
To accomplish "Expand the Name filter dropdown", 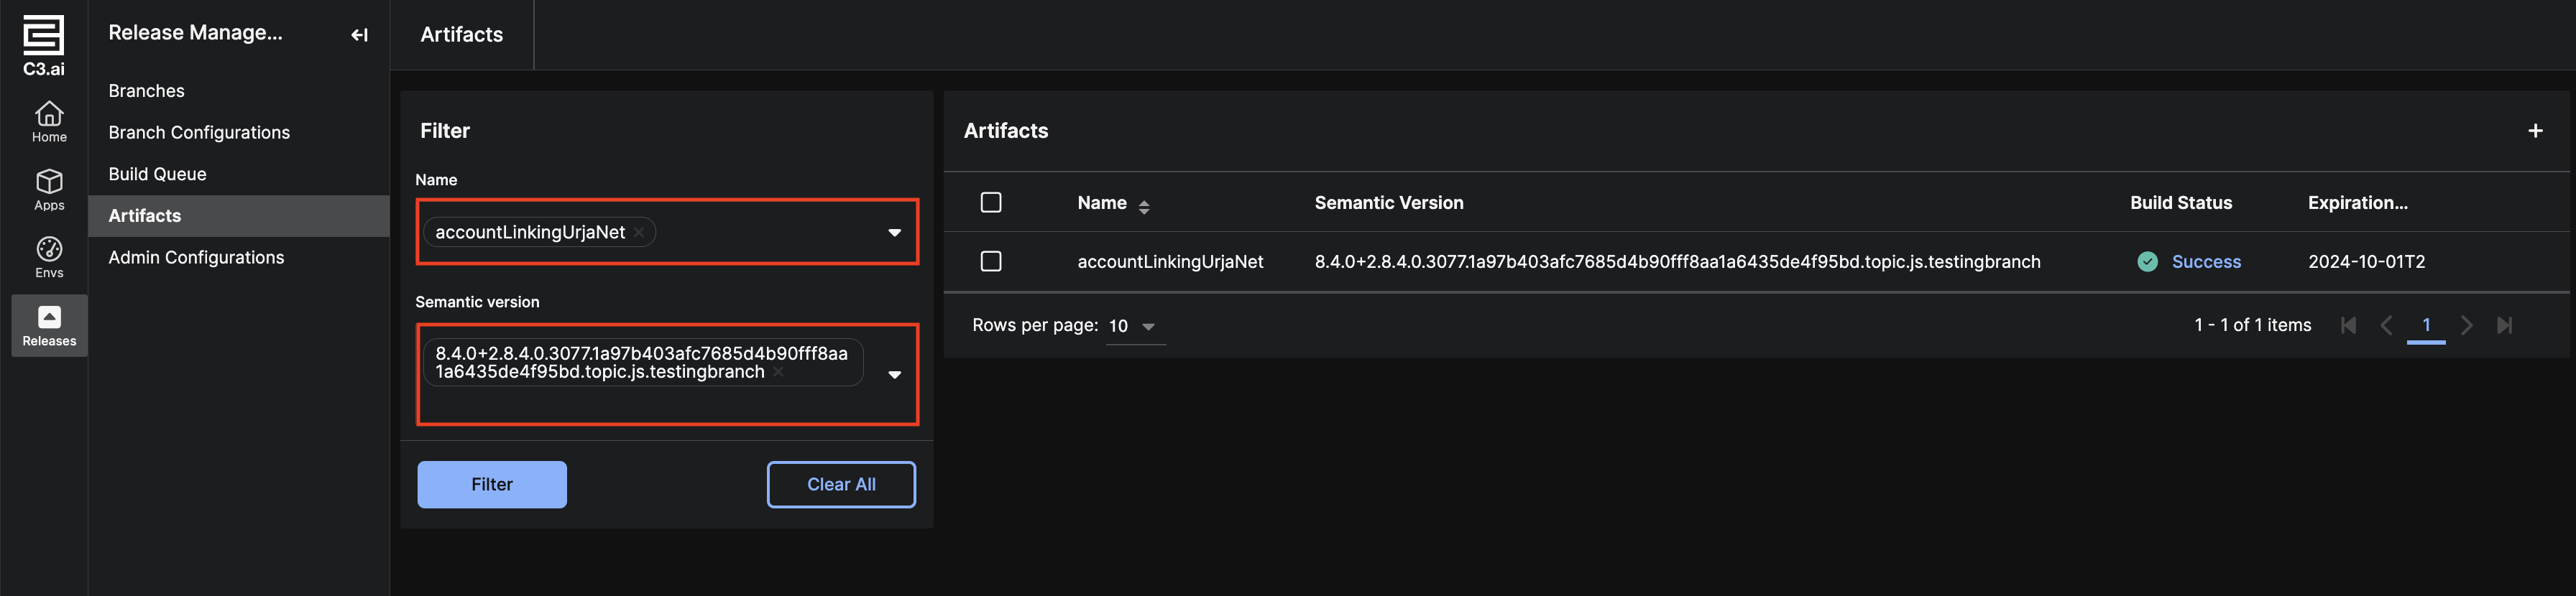I will (x=894, y=233).
